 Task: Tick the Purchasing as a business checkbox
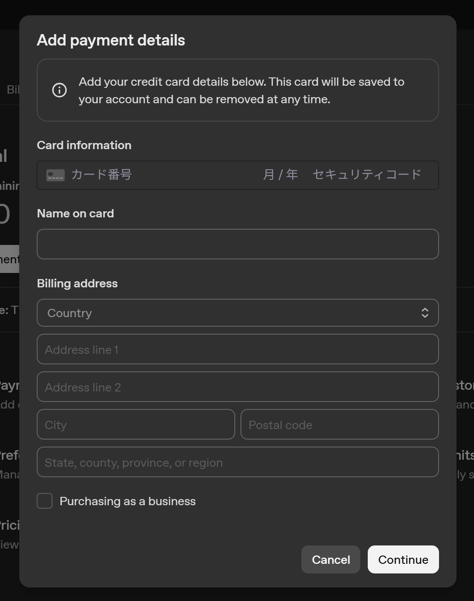tap(45, 501)
